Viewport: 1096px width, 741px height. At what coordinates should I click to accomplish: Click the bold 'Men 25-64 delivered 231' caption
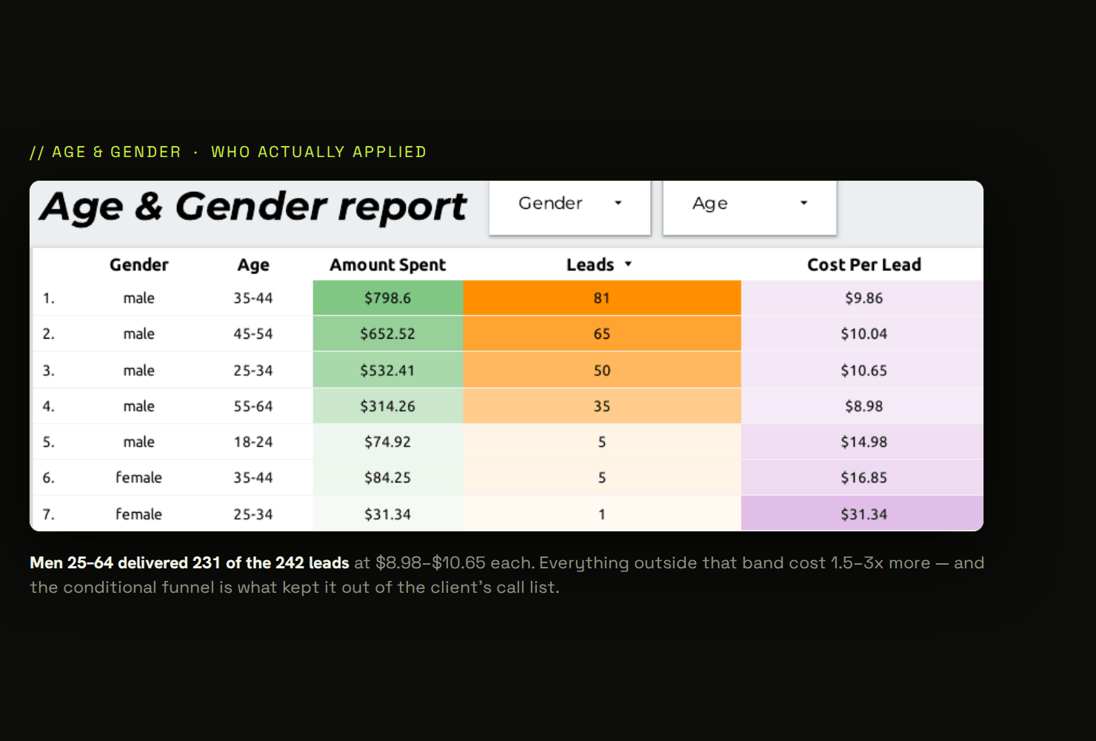click(190, 563)
